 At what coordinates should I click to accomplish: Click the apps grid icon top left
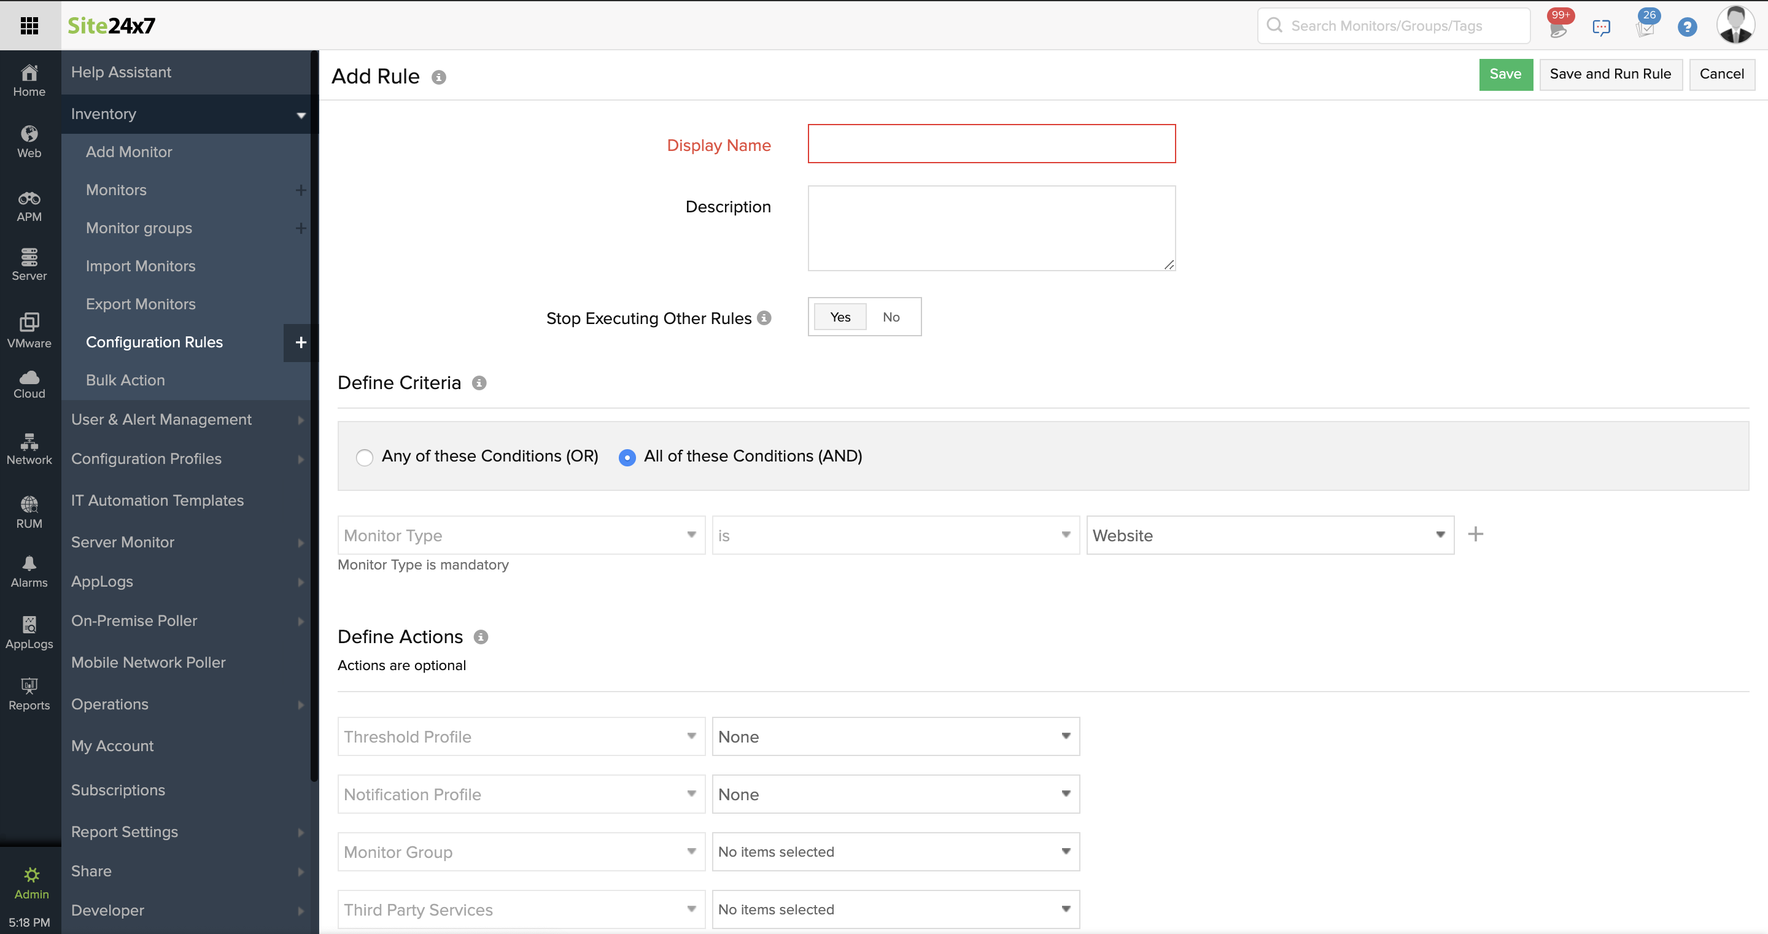point(29,25)
